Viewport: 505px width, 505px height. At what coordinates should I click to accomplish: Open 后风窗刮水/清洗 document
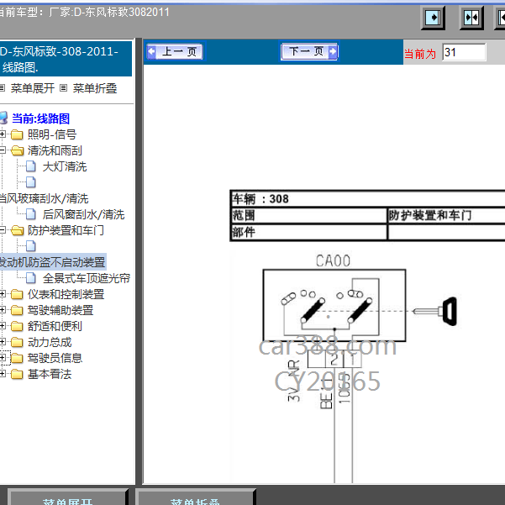pos(83,214)
